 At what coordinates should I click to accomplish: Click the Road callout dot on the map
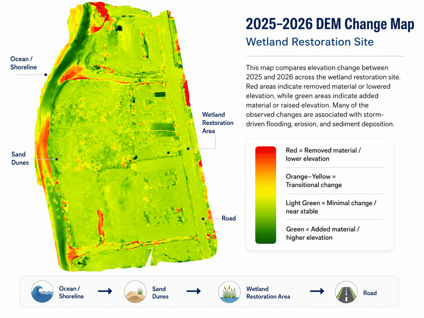pyautogui.click(x=203, y=219)
